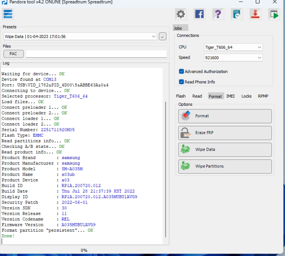Screen dimensions: 285x256
Task: Click the PAC file path field
Action: pyautogui.click(x=96, y=54)
